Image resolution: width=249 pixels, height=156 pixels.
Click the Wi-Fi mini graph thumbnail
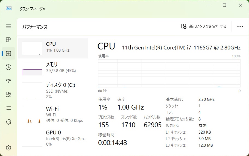(x=32, y=114)
